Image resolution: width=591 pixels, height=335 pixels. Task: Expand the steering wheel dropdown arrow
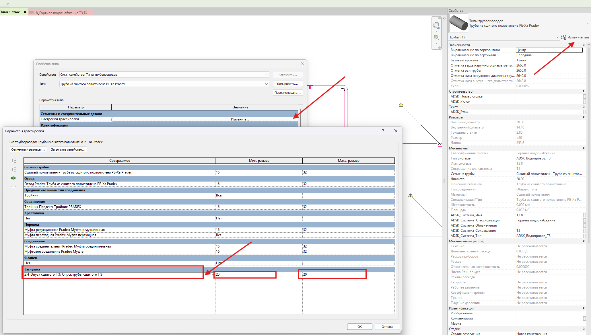click(436, 31)
